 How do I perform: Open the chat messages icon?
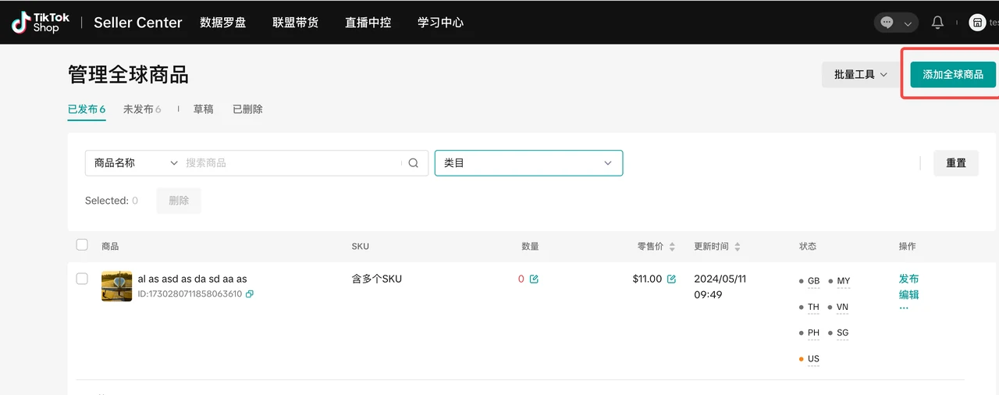(887, 23)
